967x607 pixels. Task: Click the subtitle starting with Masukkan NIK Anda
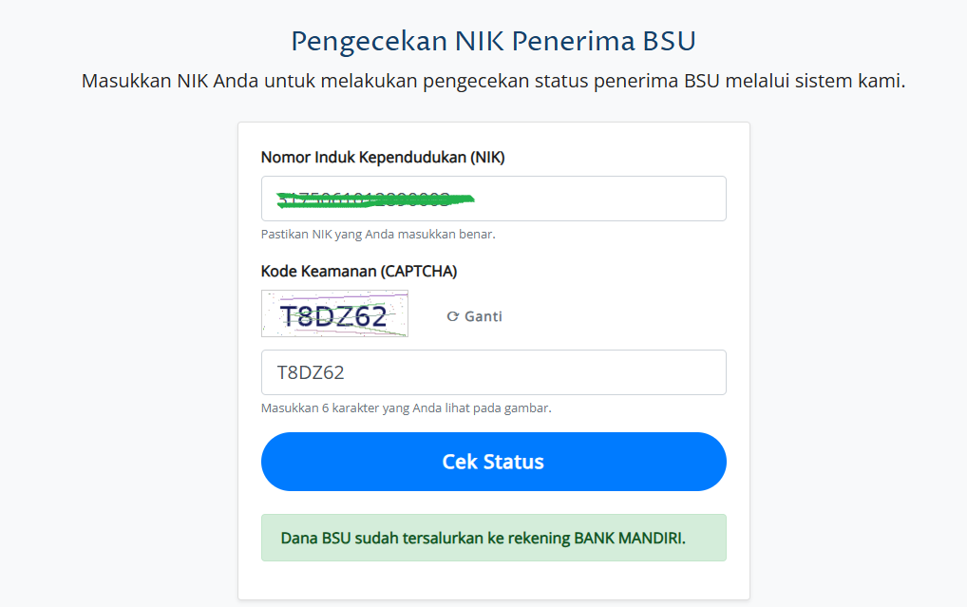[493, 81]
